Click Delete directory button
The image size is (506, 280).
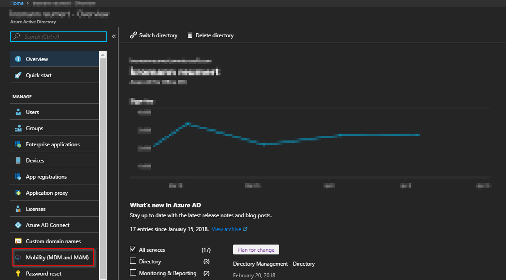(x=210, y=35)
